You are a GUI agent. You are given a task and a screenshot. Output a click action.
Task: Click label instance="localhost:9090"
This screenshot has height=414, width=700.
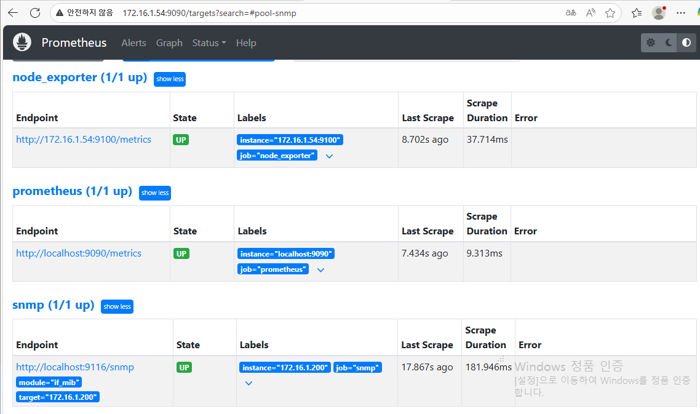pos(285,253)
